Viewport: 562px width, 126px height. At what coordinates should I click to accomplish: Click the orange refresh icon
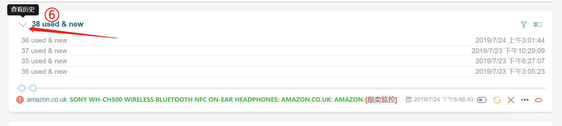(497, 100)
